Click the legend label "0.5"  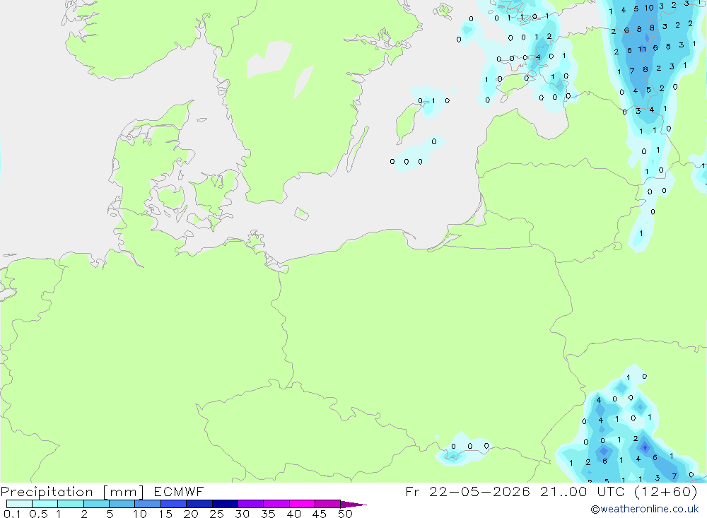(38, 514)
